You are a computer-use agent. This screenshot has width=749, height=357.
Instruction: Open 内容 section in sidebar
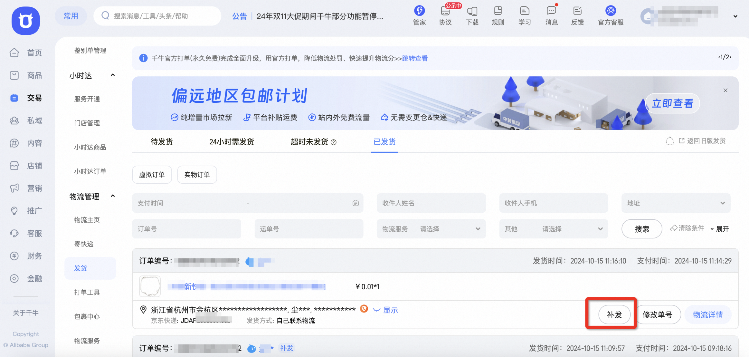click(x=26, y=143)
